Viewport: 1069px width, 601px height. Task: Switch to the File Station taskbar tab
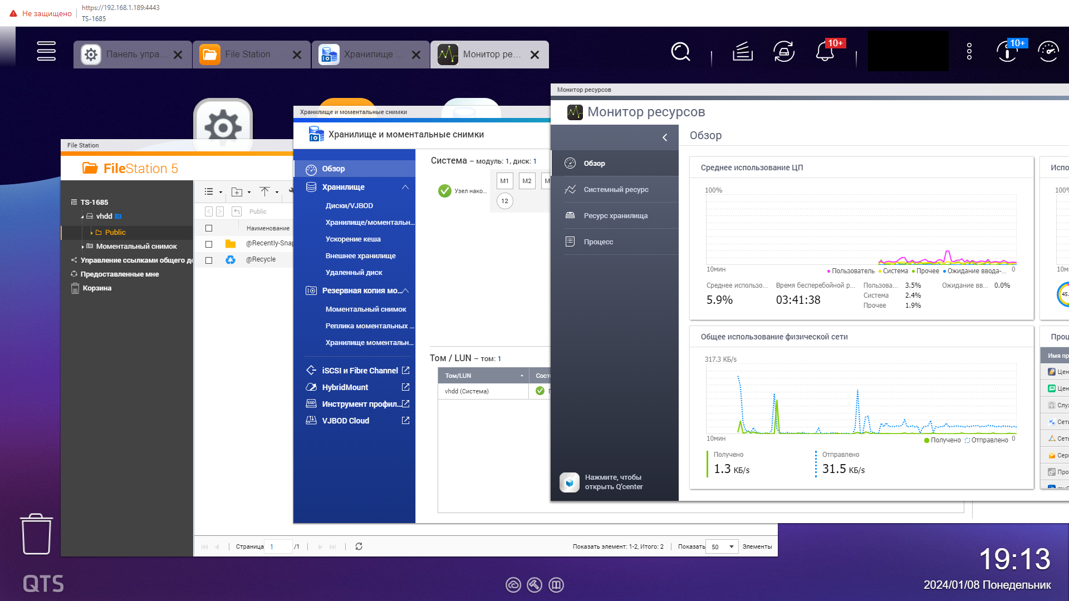point(248,55)
